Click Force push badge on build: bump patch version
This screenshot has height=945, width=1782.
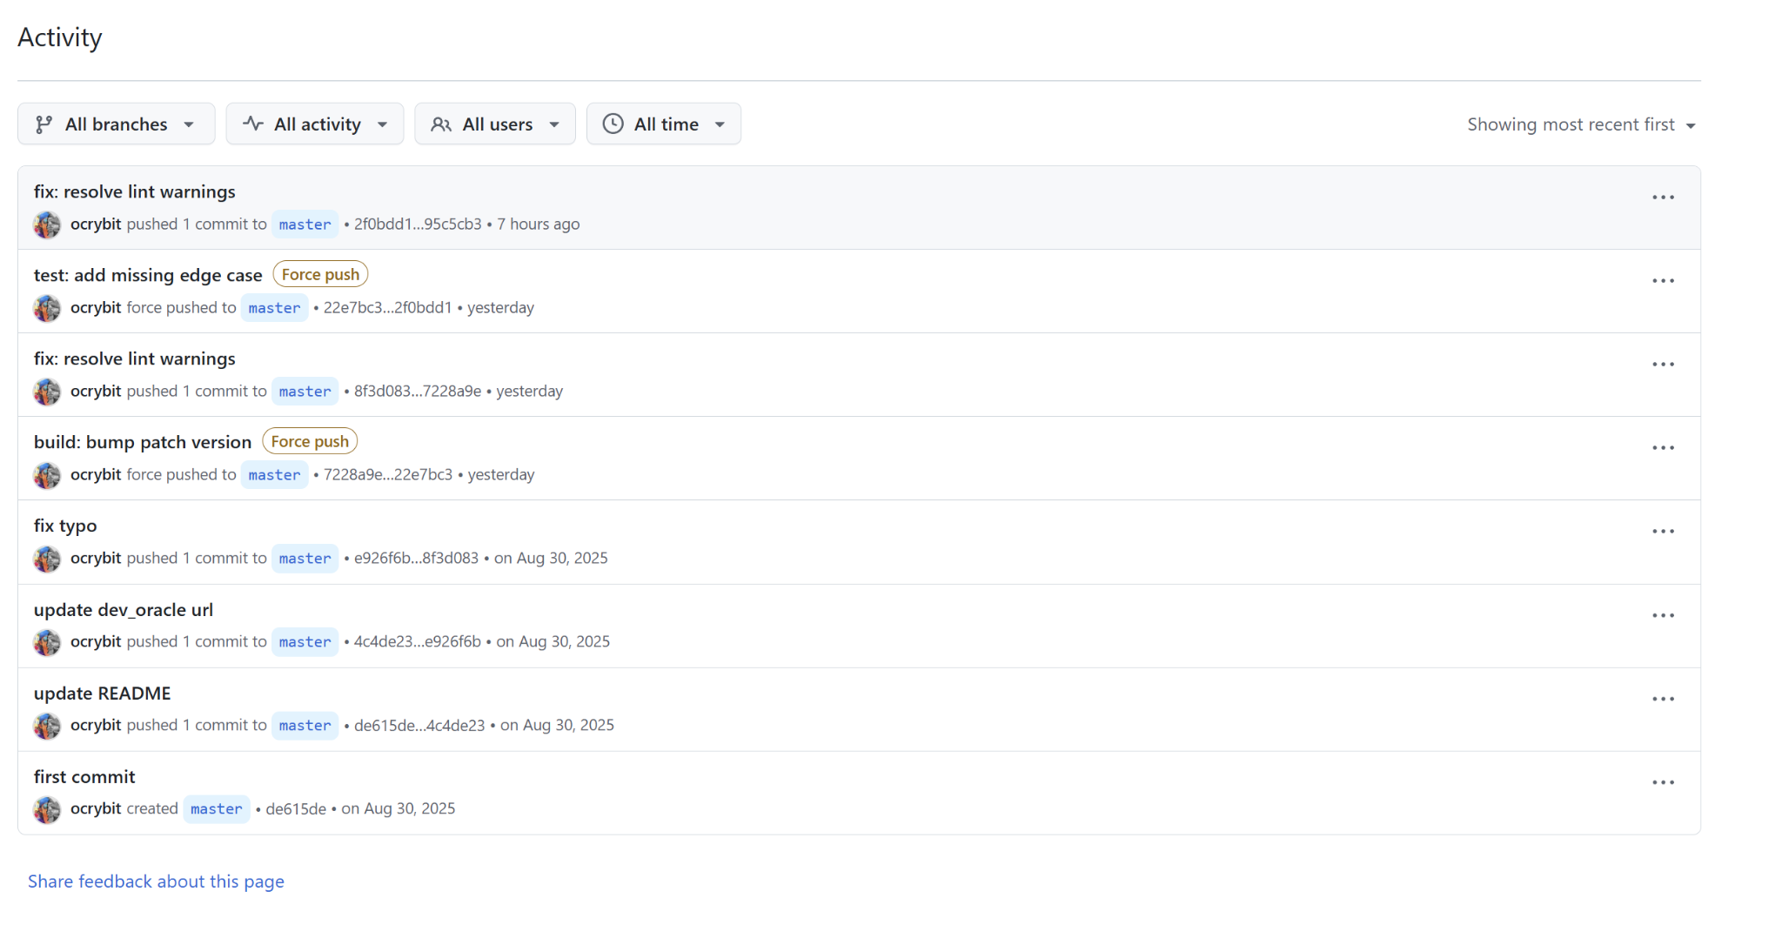coord(310,441)
